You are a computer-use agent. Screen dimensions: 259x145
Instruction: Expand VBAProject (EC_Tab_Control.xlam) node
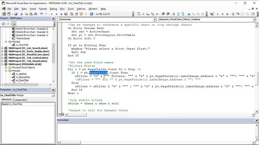2,58
